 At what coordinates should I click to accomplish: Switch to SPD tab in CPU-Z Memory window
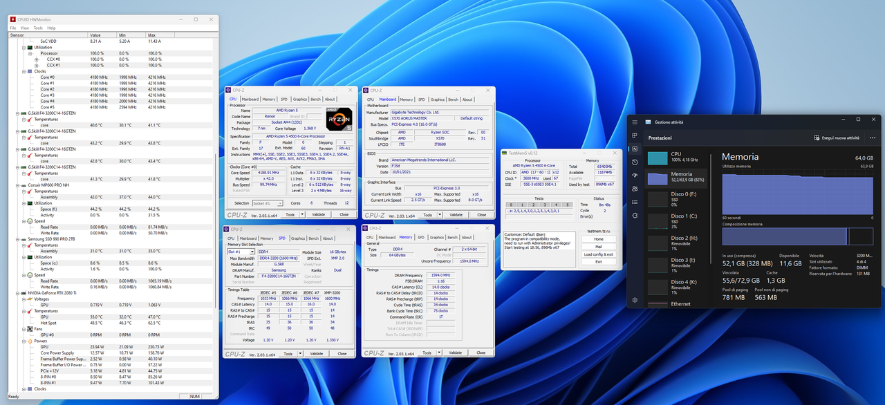click(x=422, y=237)
